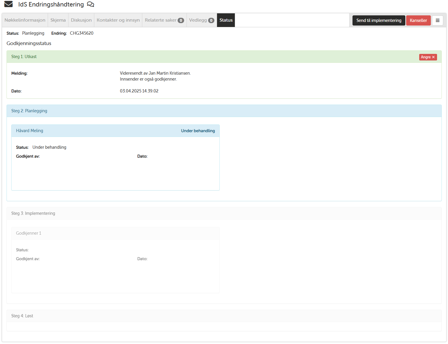Click the Vedlegg count badge
The image size is (448, 344).
pos(211,20)
